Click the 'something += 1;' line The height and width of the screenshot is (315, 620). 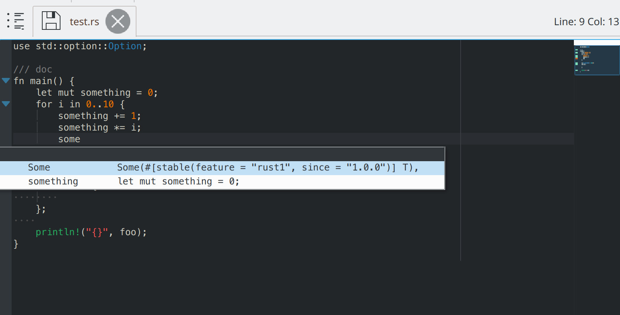pyautogui.click(x=100, y=116)
